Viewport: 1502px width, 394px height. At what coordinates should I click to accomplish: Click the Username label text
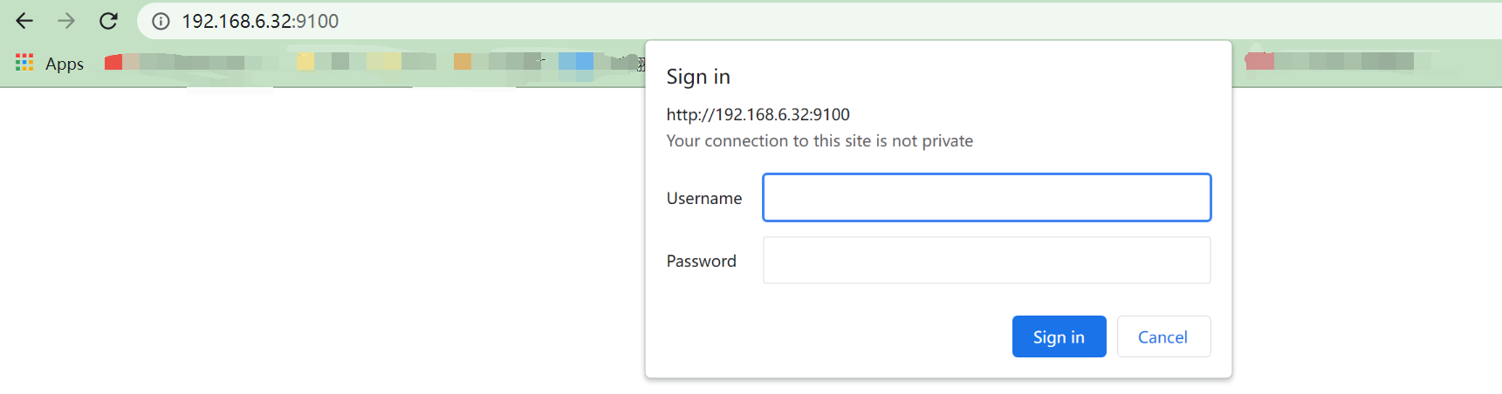pos(703,199)
